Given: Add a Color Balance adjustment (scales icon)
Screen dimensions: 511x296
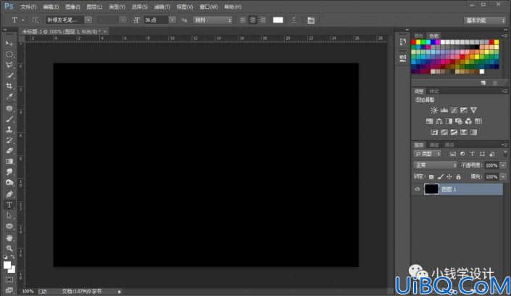Looking at the screenshot, I should point(439,121).
